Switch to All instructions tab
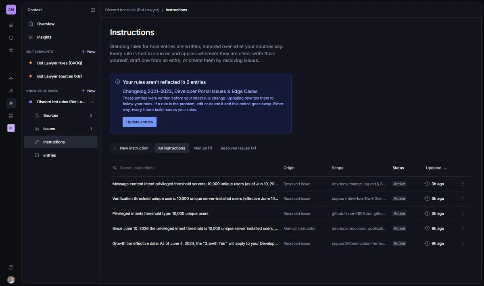This screenshot has height=286, width=484. (x=171, y=148)
